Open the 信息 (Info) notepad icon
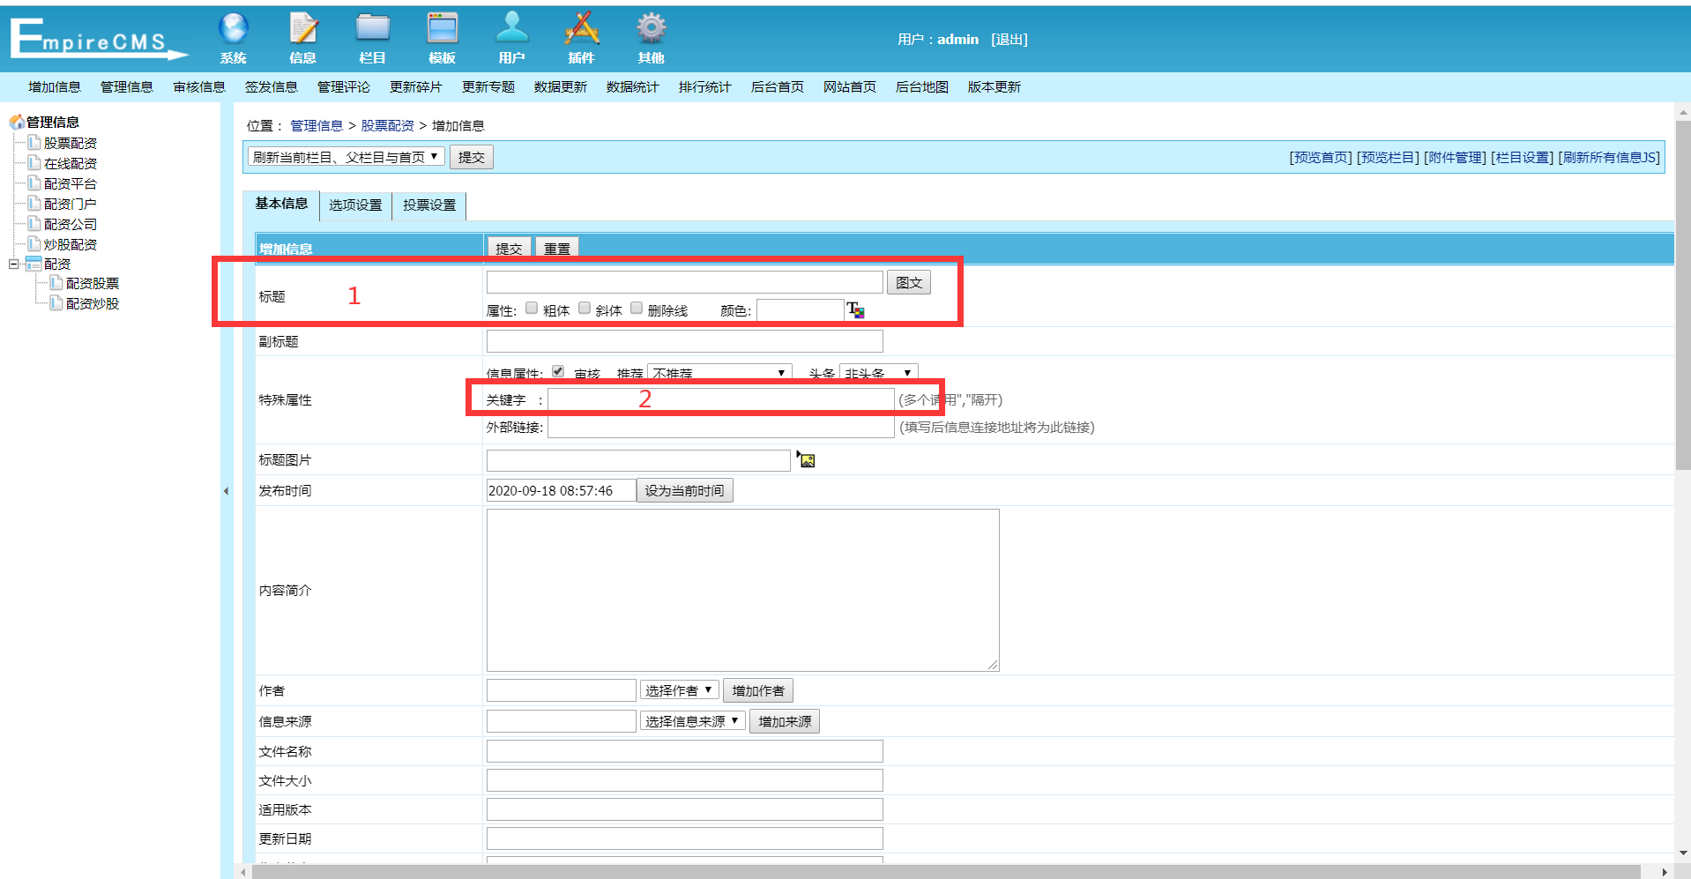Viewport: 1691px width, 879px height. point(302,38)
